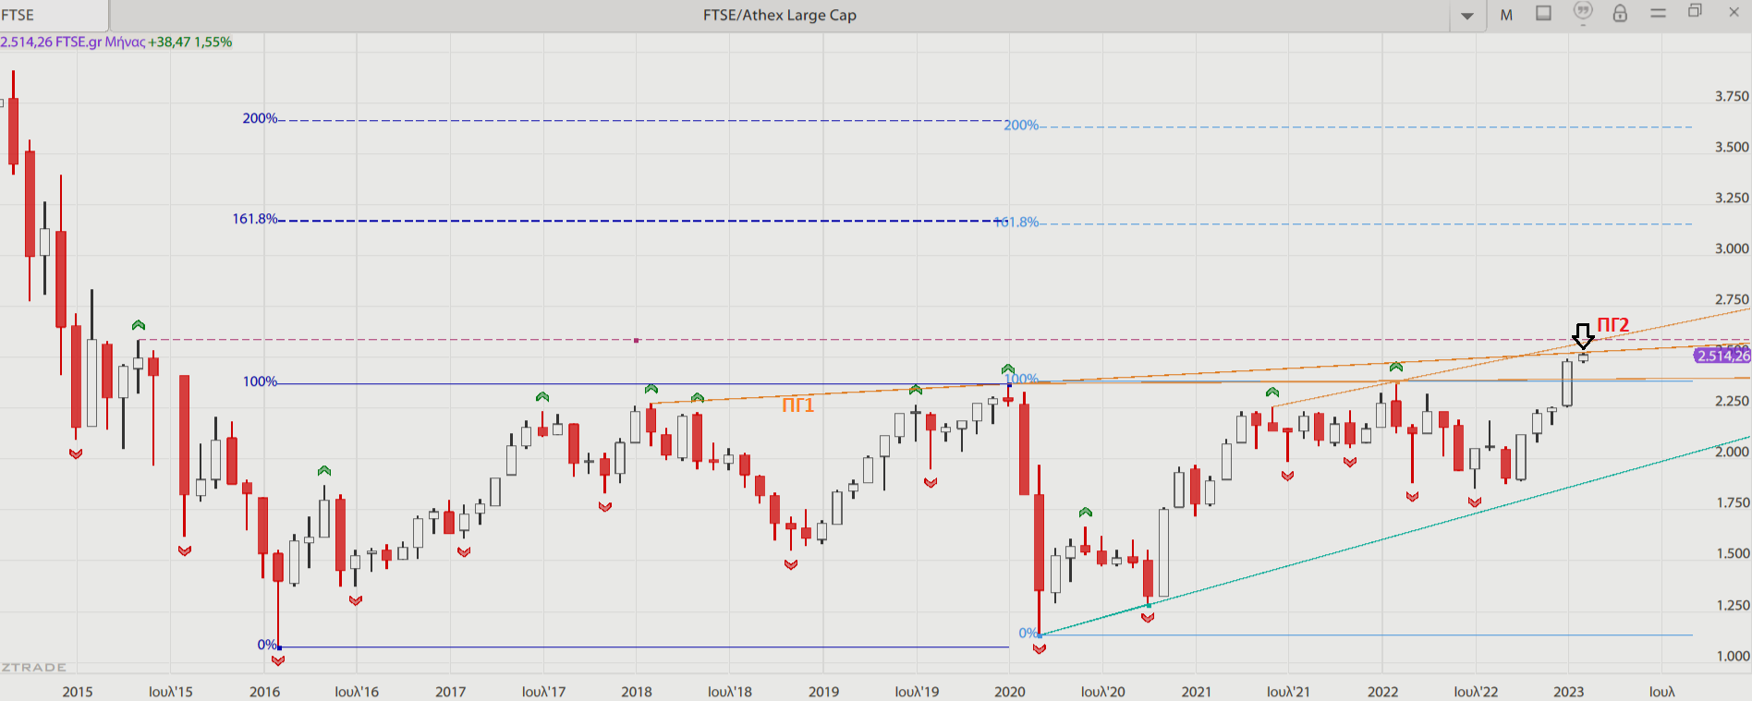Viewport: 1752px width, 701px height.
Task: Select the dark blue 200% Fibonacci label
Action: point(260,118)
